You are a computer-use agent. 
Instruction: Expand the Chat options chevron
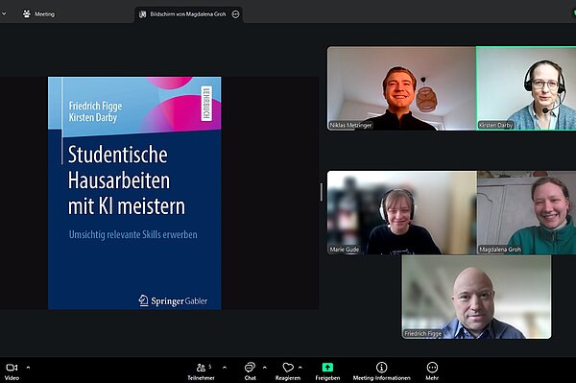click(x=265, y=368)
